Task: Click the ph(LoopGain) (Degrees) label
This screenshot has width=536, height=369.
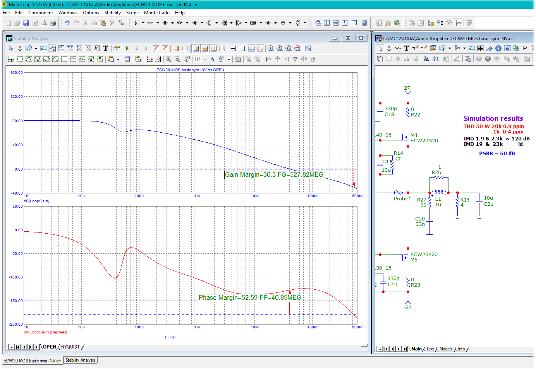Action: coord(45,332)
